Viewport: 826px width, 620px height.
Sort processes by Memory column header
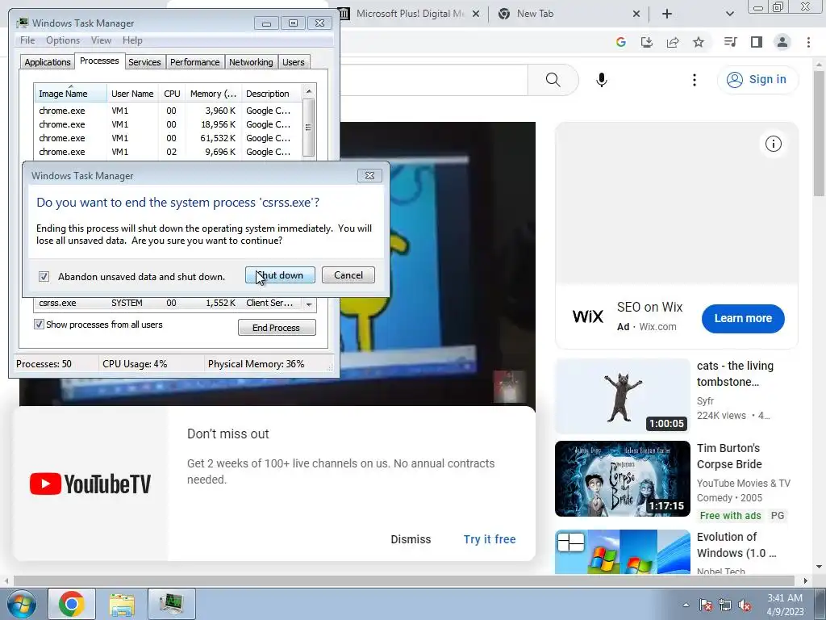[x=213, y=94]
